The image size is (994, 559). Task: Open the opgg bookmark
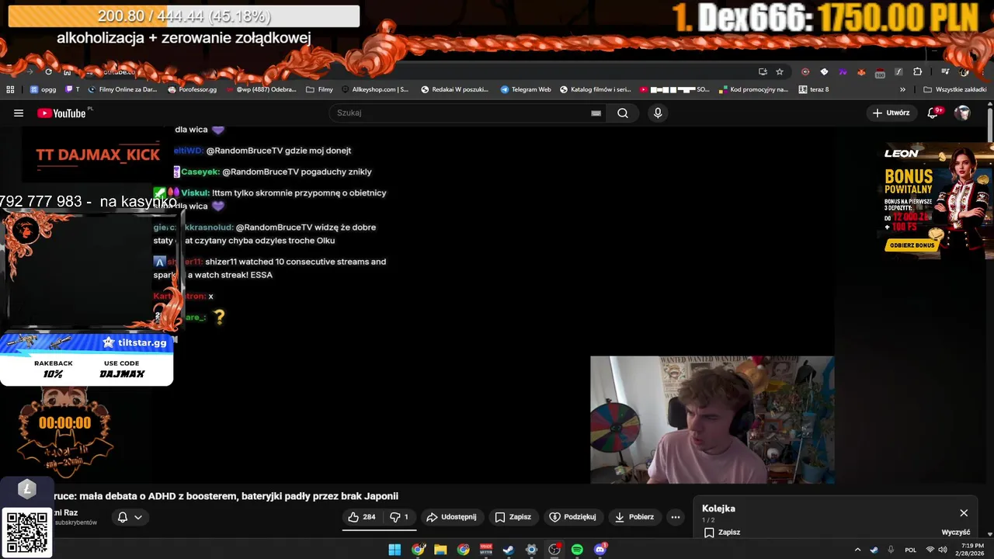click(43, 89)
